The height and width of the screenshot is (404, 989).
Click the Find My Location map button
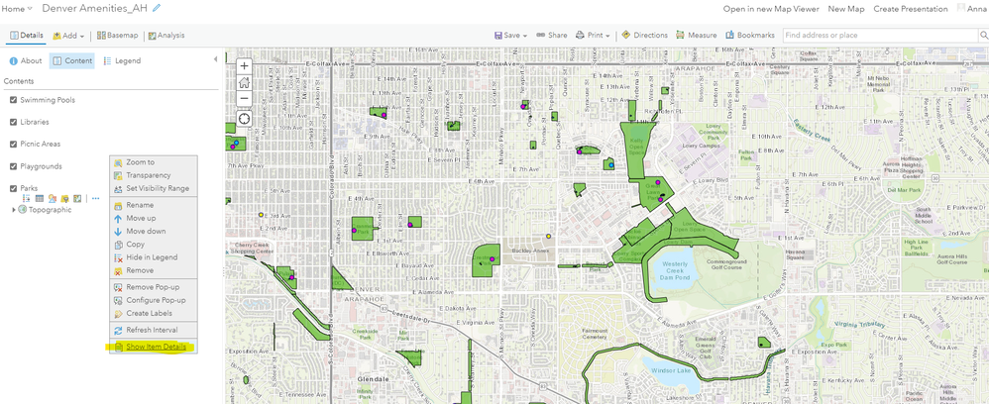pos(244,119)
